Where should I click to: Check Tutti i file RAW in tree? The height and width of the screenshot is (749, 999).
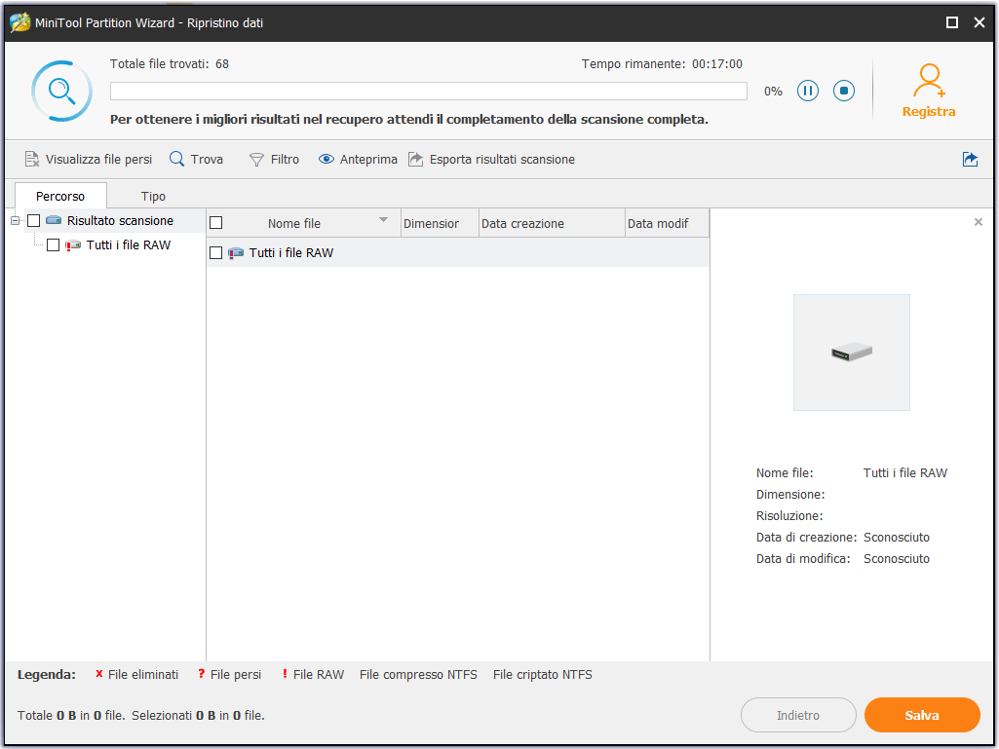click(54, 245)
